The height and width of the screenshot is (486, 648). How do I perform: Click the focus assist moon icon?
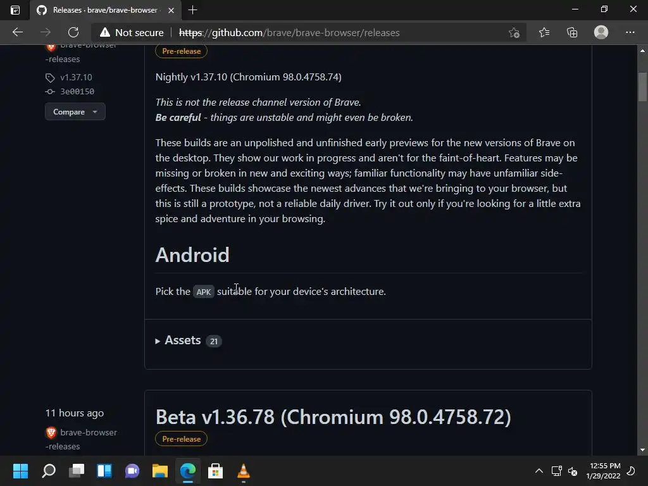coord(631,471)
